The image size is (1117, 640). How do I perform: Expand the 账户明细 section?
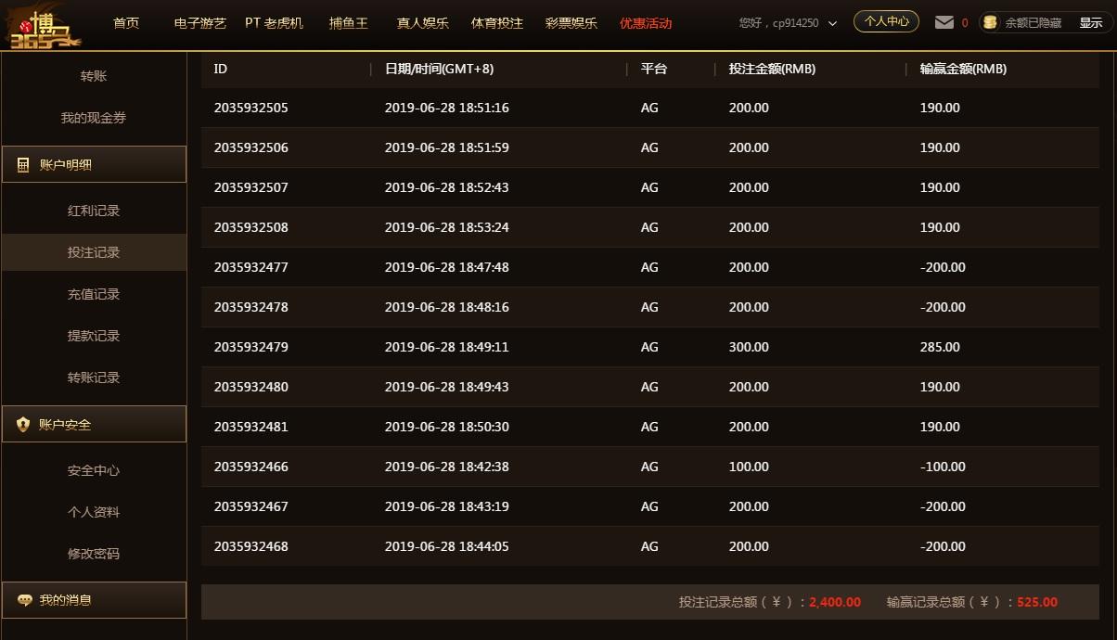point(71,163)
